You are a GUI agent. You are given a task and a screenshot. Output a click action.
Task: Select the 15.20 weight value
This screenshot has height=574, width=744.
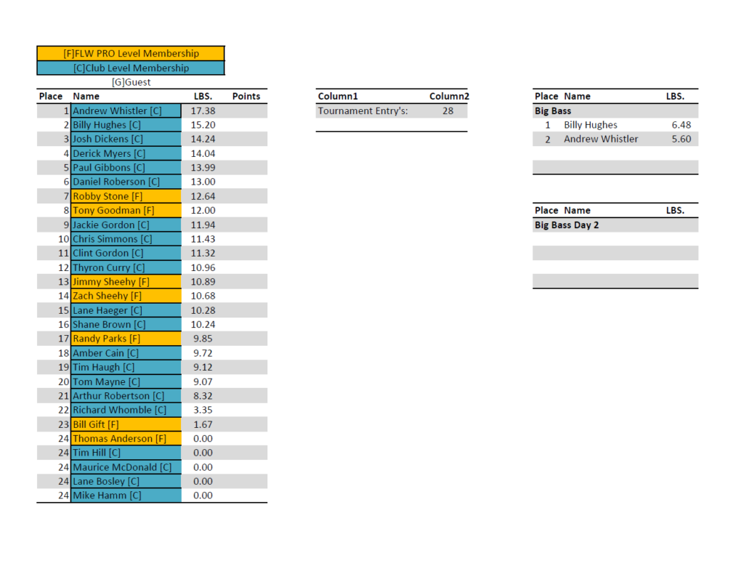[203, 125]
